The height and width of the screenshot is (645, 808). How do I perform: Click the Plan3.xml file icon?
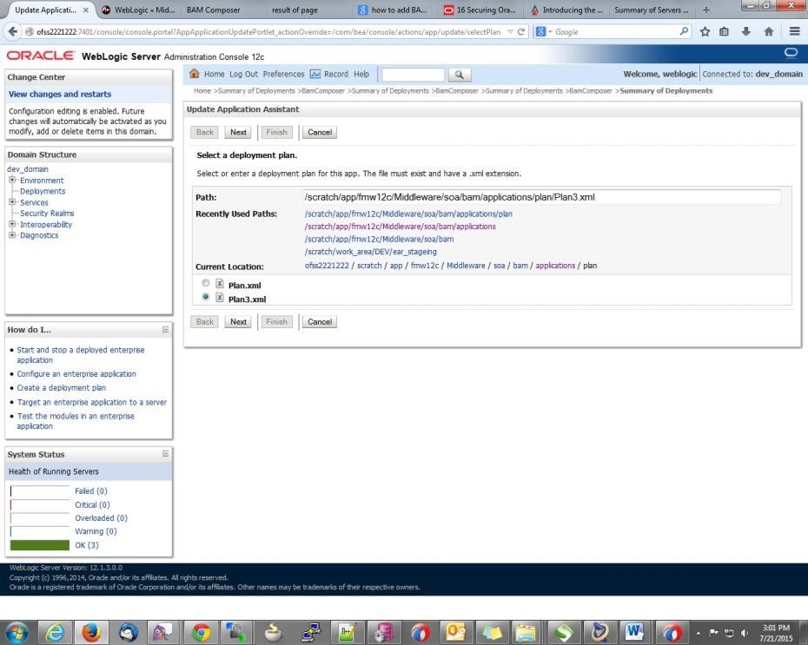[x=220, y=298]
